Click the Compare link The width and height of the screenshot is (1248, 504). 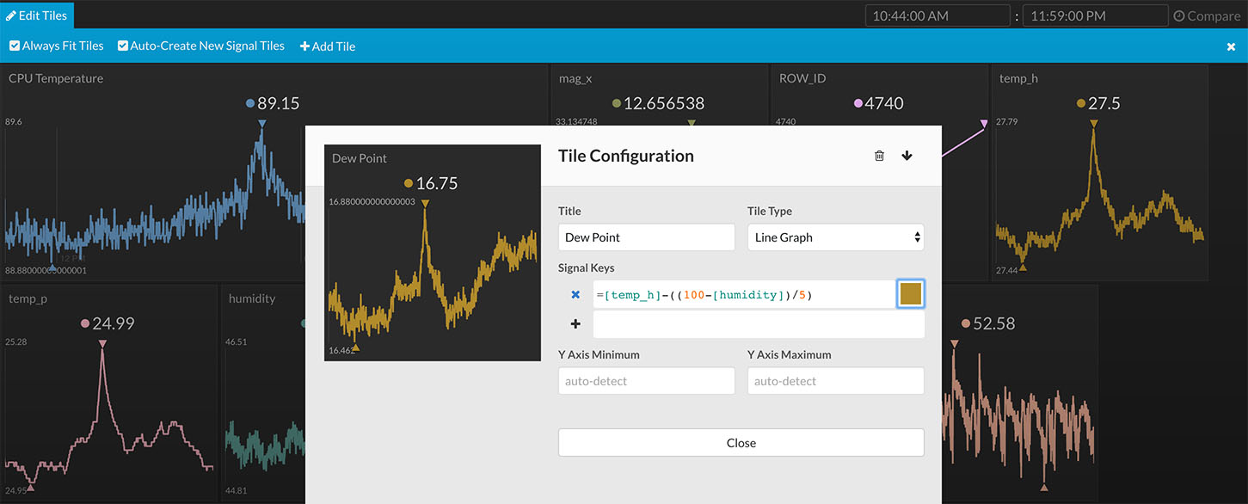coord(1213,16)
